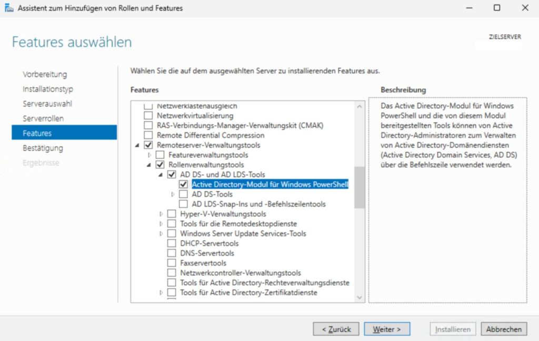Expand Windows Server Update Services-Tools node
Screen dimensions: 539x341
[x=161, y=234]
